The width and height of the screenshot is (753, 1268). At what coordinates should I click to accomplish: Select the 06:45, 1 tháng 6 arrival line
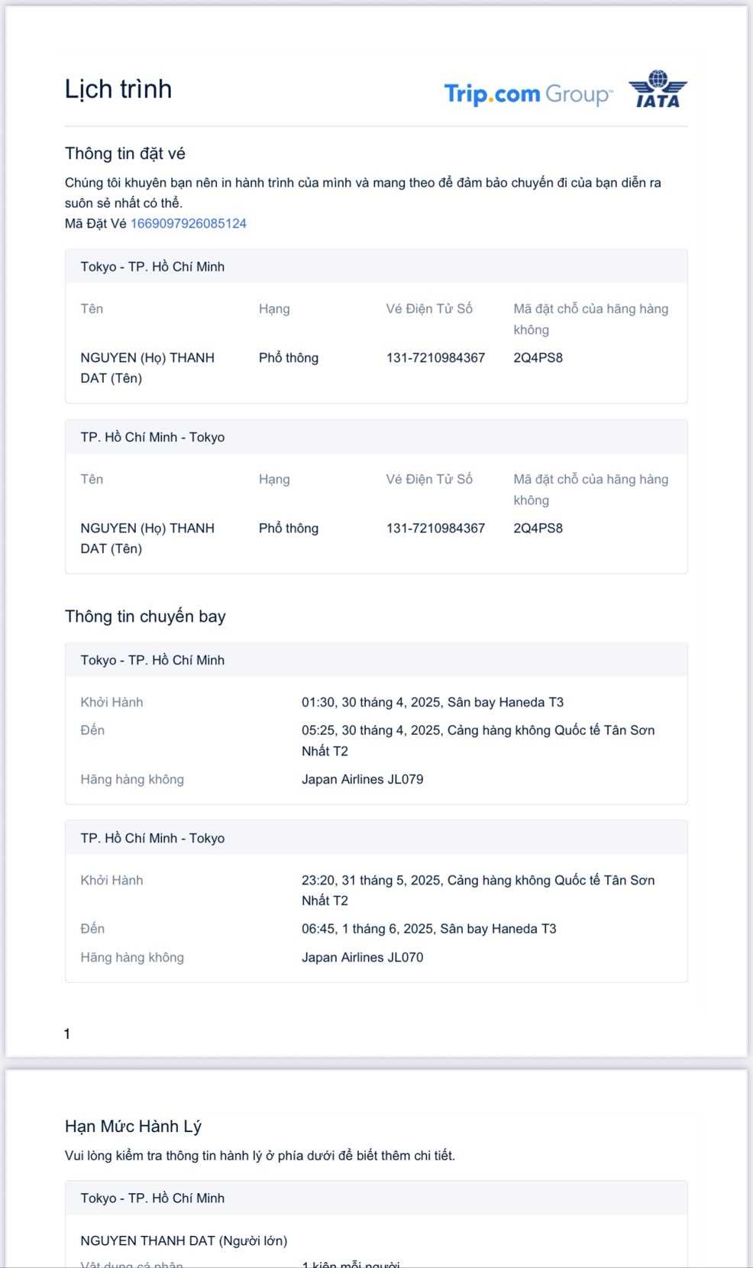point(428,929)
